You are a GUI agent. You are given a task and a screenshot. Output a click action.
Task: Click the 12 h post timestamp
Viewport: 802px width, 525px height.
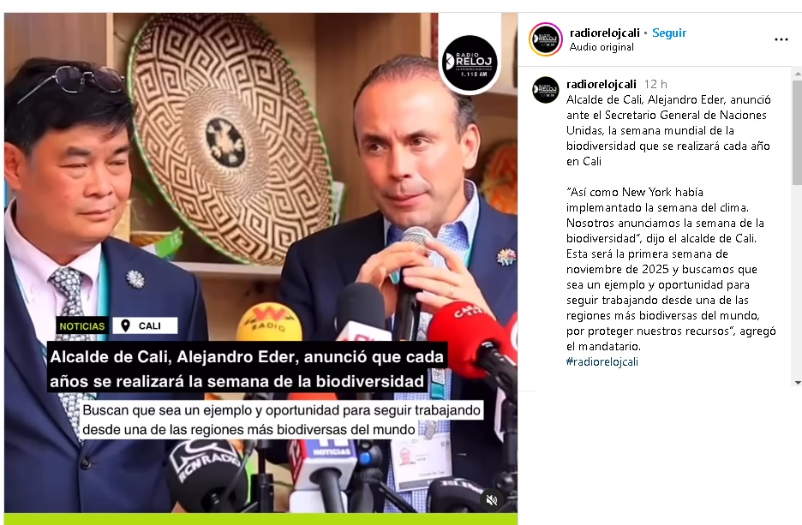[x=655, y=84]
